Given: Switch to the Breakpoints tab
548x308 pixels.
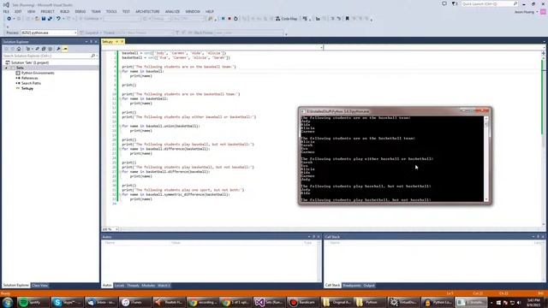Looking at the screenshot, I should click(x=352, y=285).
